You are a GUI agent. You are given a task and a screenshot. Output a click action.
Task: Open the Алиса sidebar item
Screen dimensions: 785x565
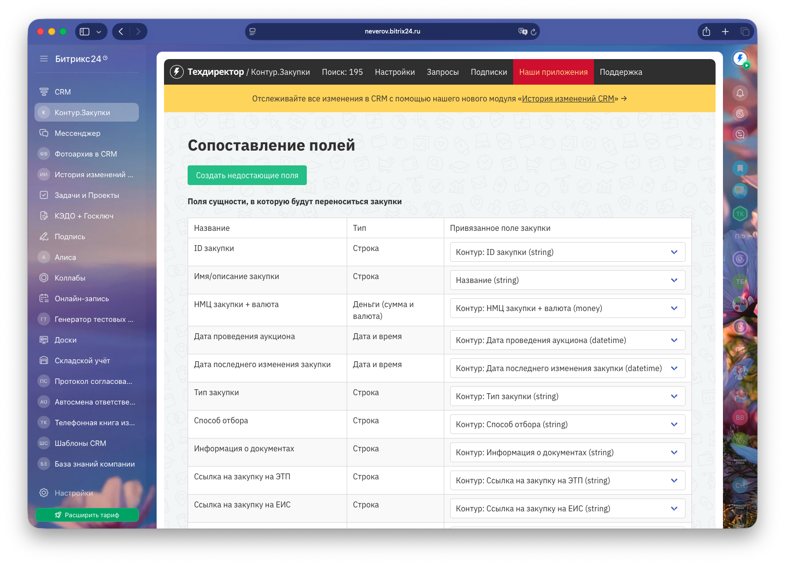[x=87, y=257]
